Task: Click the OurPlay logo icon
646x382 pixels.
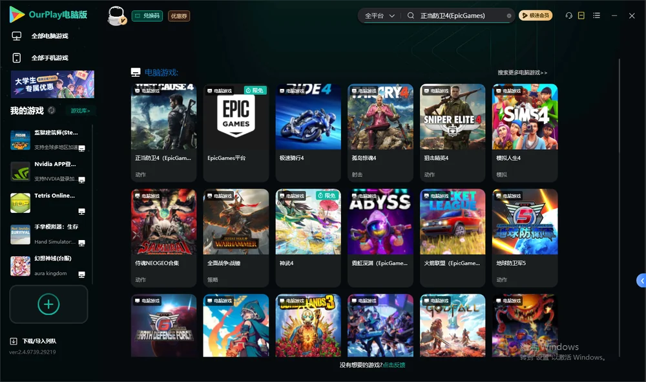Action: (x=17, y=15)
